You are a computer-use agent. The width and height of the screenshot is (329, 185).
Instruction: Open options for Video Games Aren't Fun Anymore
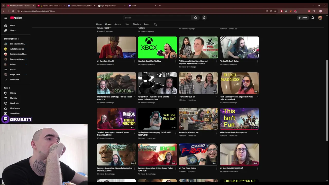point(258,133)
